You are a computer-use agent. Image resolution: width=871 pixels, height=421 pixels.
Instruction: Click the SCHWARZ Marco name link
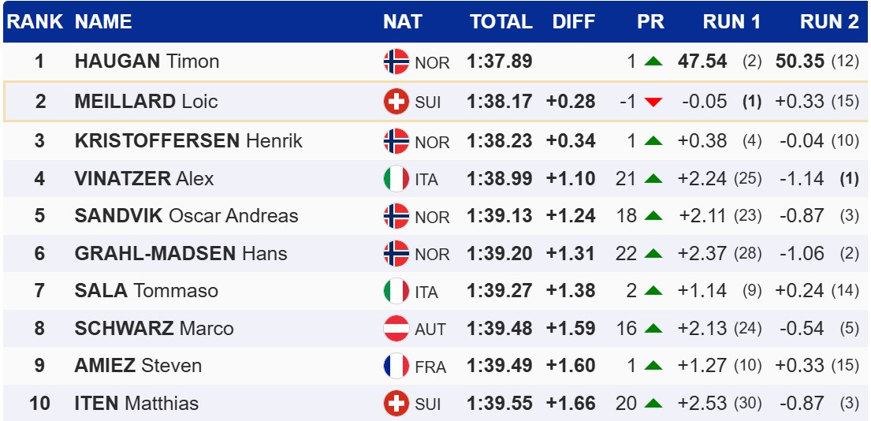pos(154,328)
